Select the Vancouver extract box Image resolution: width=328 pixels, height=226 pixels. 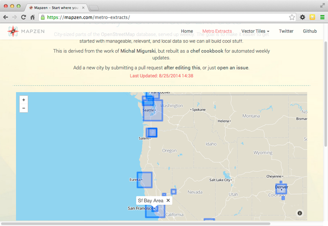pyautogui.click(x=153, y=95)
